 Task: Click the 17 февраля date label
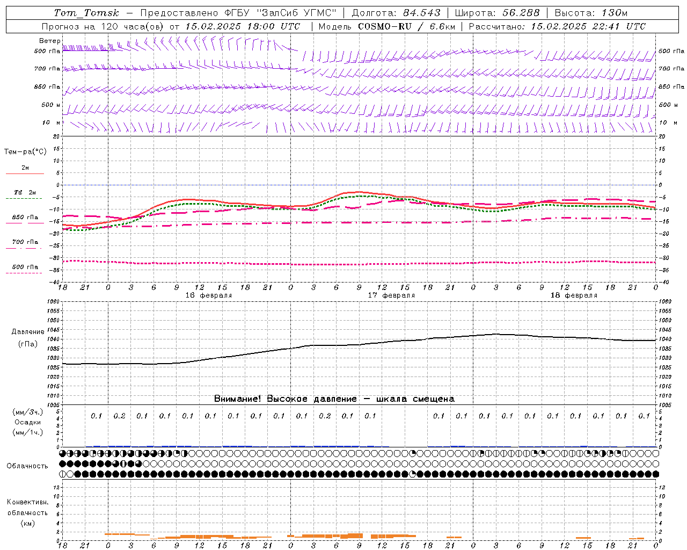[391, 295]
